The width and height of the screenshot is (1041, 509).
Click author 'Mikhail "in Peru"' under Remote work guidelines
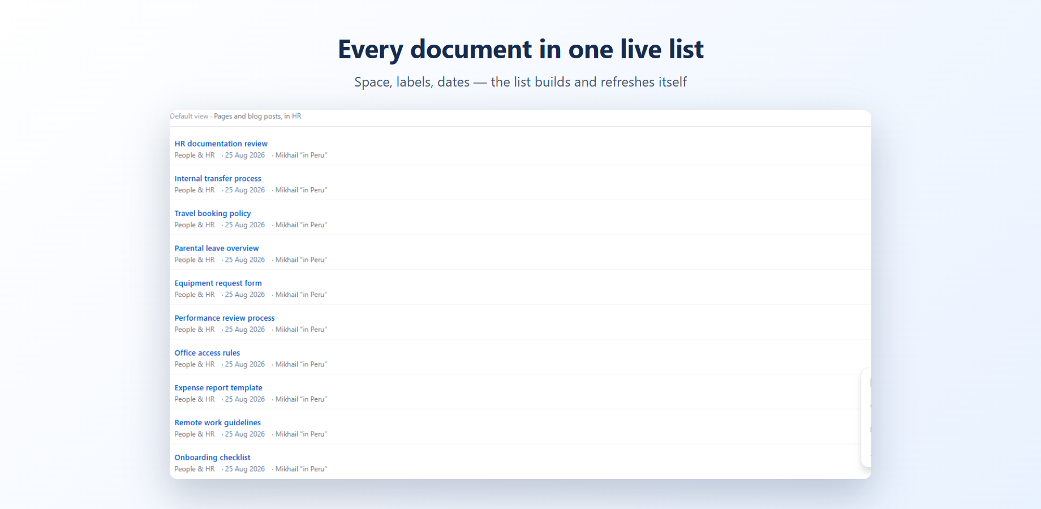(x=301, y=434)
